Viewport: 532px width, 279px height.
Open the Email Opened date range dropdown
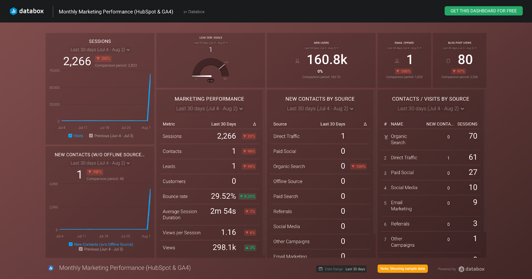pos(404,48)
